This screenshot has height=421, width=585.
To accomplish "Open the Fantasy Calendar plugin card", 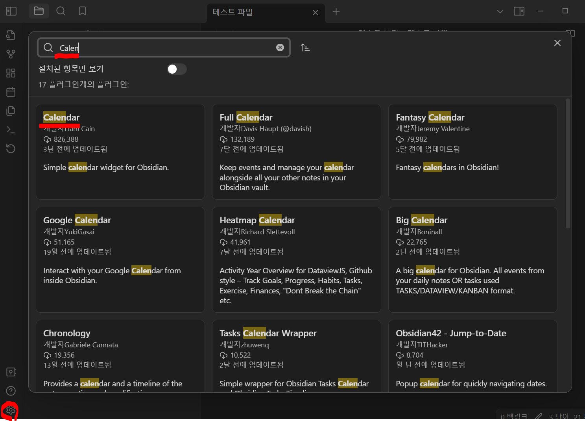I will click(473, 152).
